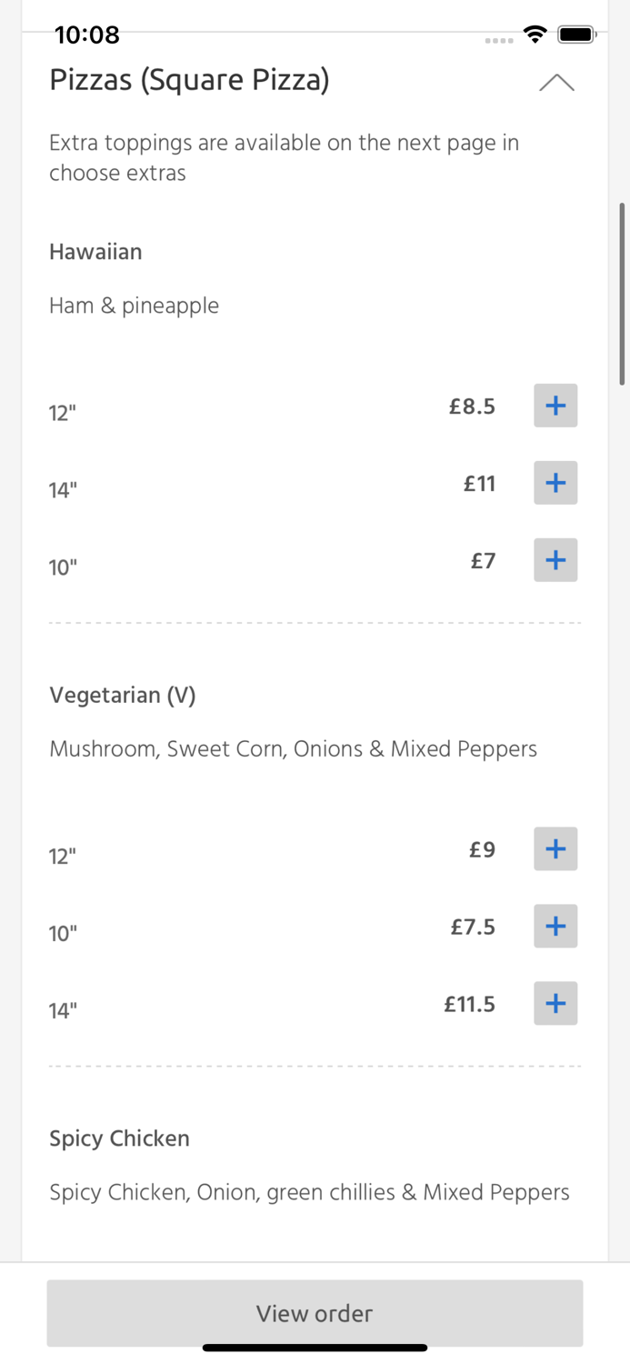Tap the extra toppings info text

284,157
